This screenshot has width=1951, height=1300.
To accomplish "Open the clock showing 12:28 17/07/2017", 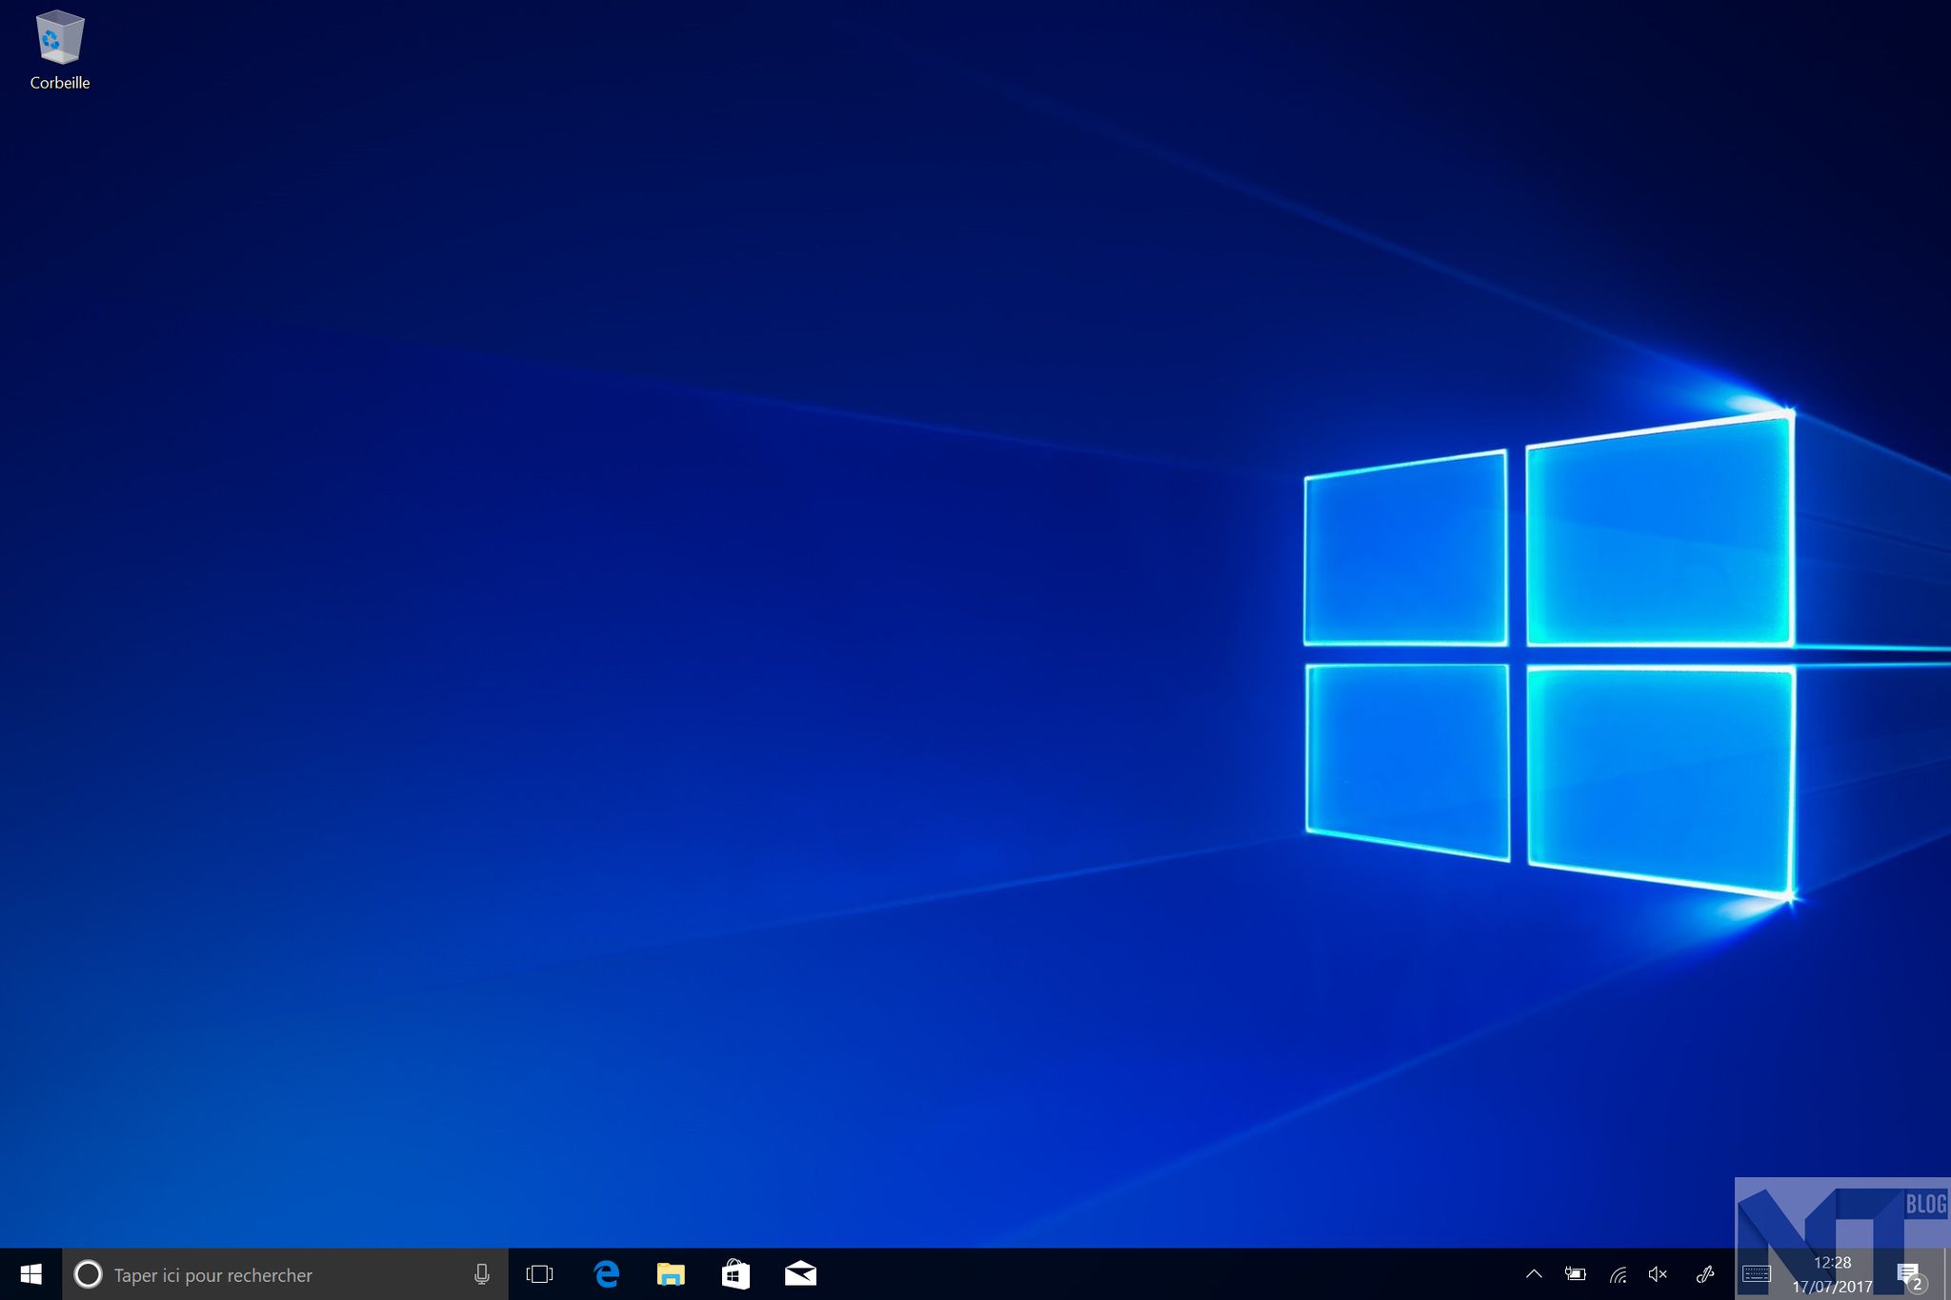I will pos(1832,1274).
